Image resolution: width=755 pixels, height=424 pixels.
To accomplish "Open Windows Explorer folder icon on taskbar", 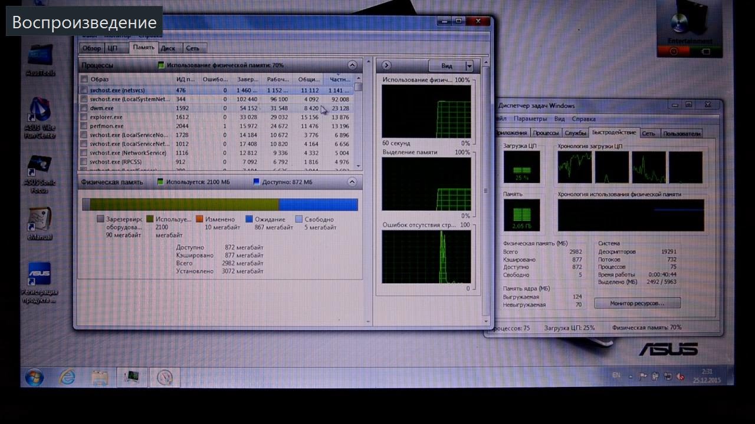I will [x=100, y=377].
